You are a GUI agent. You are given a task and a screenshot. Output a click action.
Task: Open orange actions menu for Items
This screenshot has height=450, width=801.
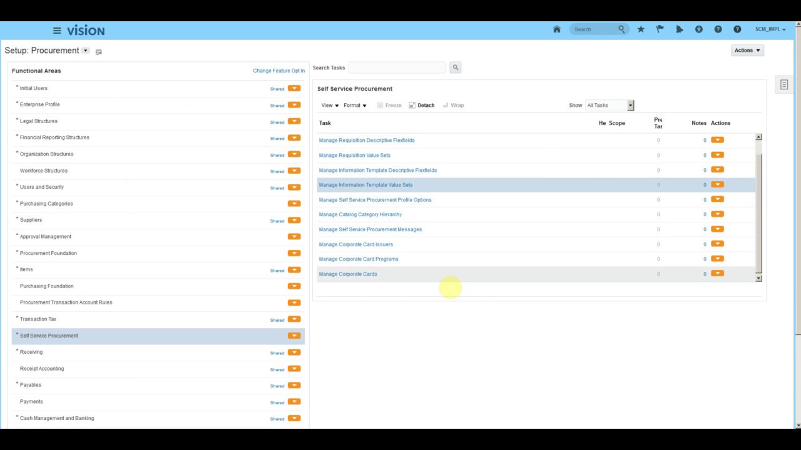pyautogui.click(x=294, y=270)
